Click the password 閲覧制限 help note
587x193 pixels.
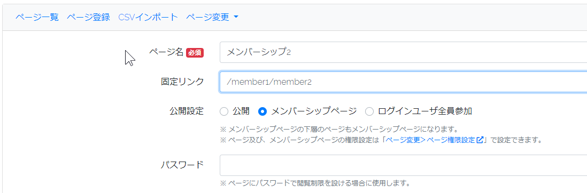(315, 183)
